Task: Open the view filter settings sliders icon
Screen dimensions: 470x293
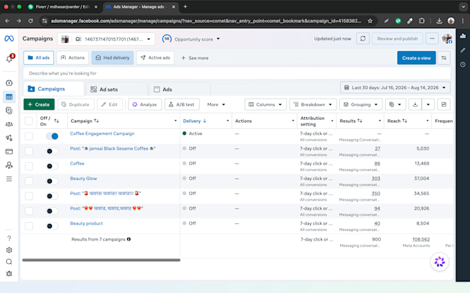Action: pos(444,58)
